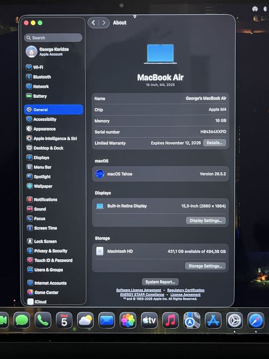This screenshot has height=359, width=269.
Task: Open Photos from the Dock
Action: 128,320
